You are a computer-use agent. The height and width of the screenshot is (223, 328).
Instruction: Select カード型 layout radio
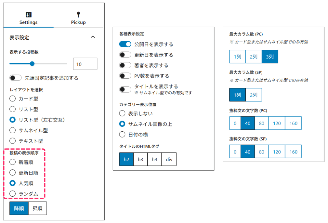tap(13, 98)
